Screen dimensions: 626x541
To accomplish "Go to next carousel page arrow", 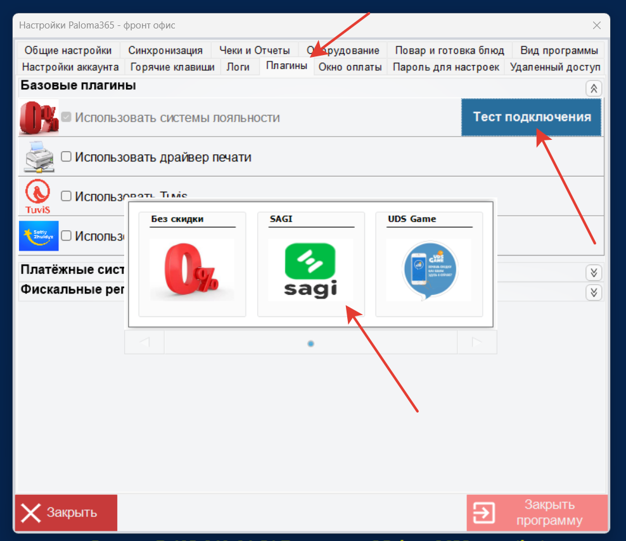I will coord(476,342).
